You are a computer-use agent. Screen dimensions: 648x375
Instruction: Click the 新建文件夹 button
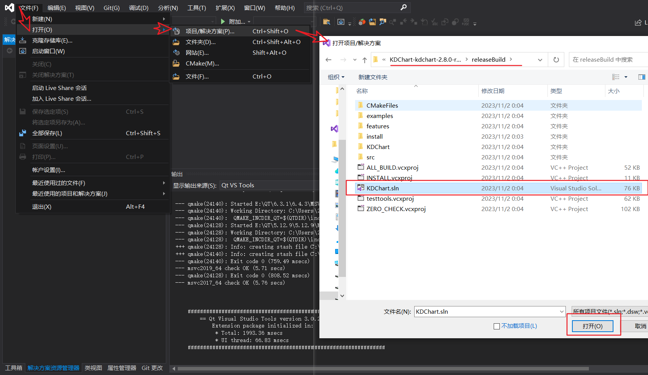[x=373, y=77]
